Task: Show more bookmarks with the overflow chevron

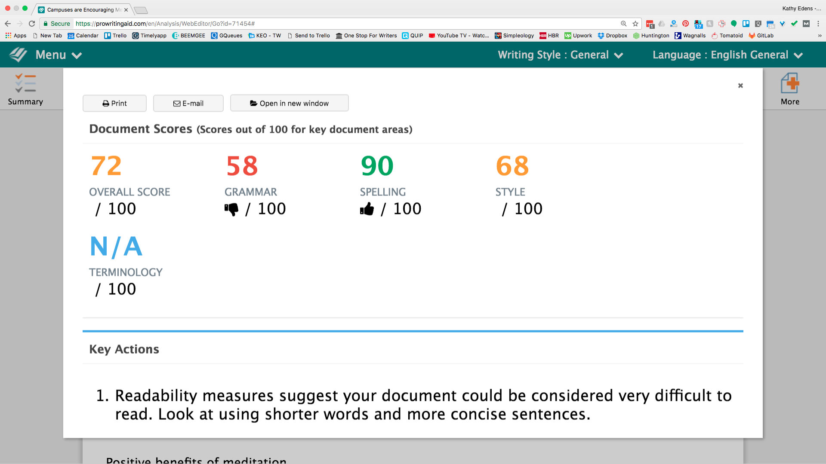Action: tap(820, 36)
